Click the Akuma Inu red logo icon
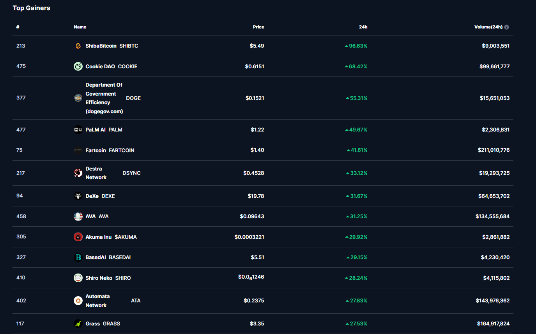Screen dimensions: 536x334 click(78, 237)
